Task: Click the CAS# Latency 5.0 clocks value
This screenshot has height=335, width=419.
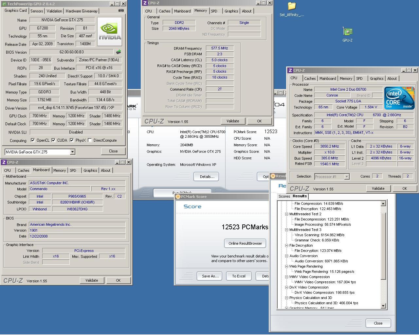Action: [x=220, y=60]
